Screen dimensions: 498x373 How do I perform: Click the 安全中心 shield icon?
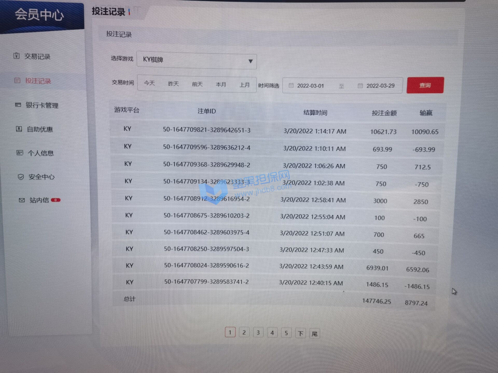[21, 177]
